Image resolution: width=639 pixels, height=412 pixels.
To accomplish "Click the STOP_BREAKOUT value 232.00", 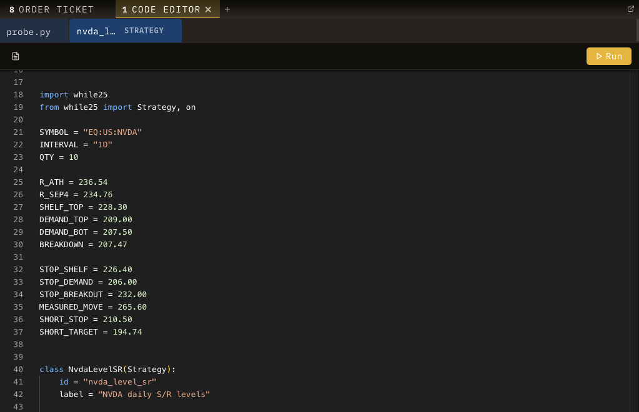I will pyautogui.click(x=132, y=295).
